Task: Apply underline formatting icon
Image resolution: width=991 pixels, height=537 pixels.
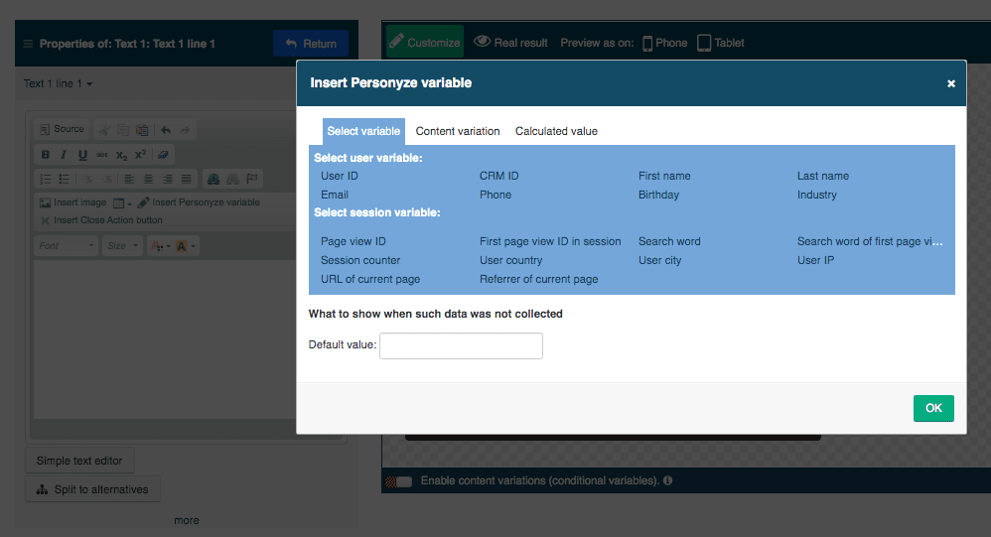Action: [x=82, y=155]
